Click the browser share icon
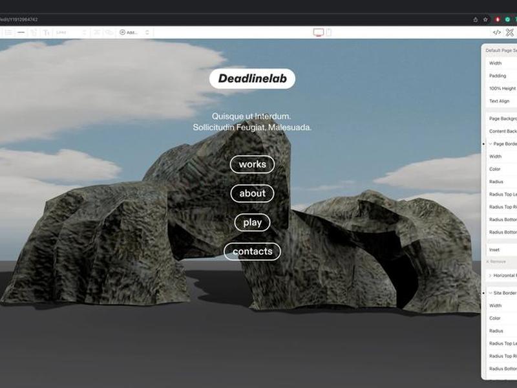This screenshot has height=388, width=517. click(x=475, y=19)
